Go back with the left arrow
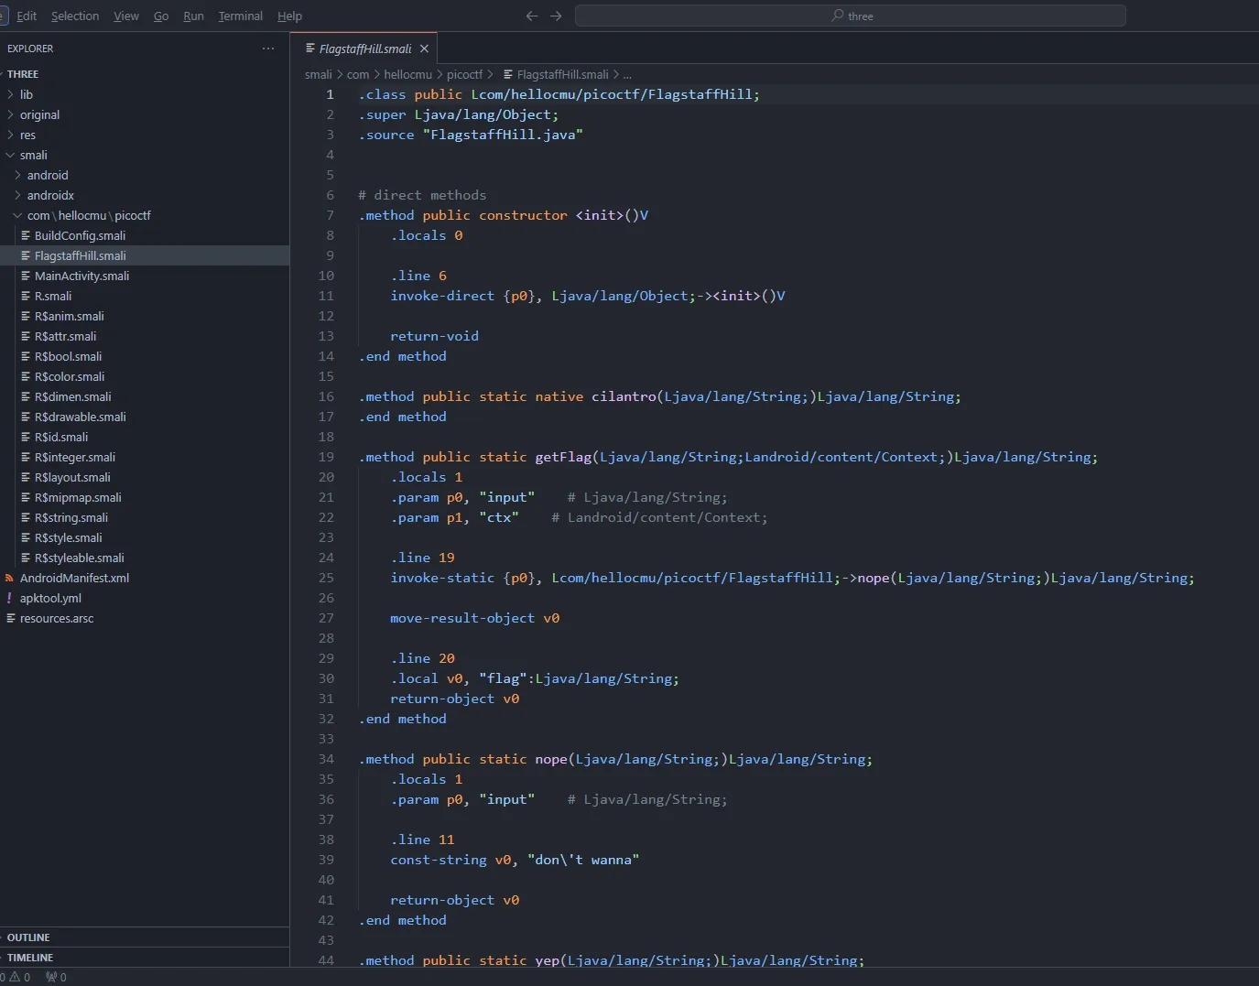Viewport: 1259px width, 986px height. click(532, 16)
